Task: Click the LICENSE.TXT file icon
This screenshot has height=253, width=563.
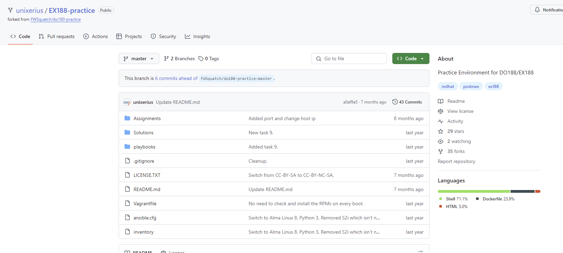Action: 127,175
